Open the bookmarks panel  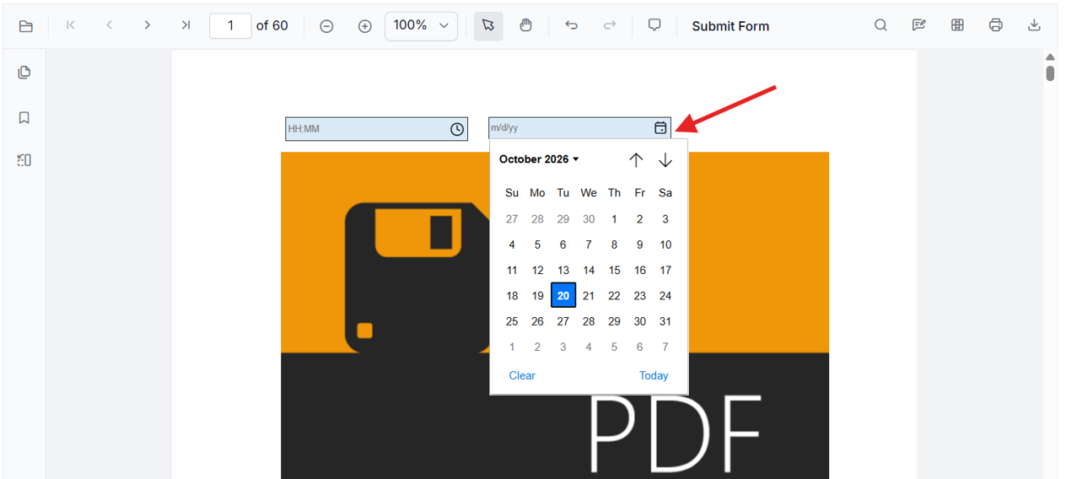(24, 117)
